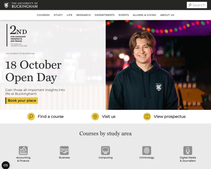The image size is (211, 169).
Task: Open the Digital Media microphone icon
Action: pyautogui.click(x=188, y=151)
